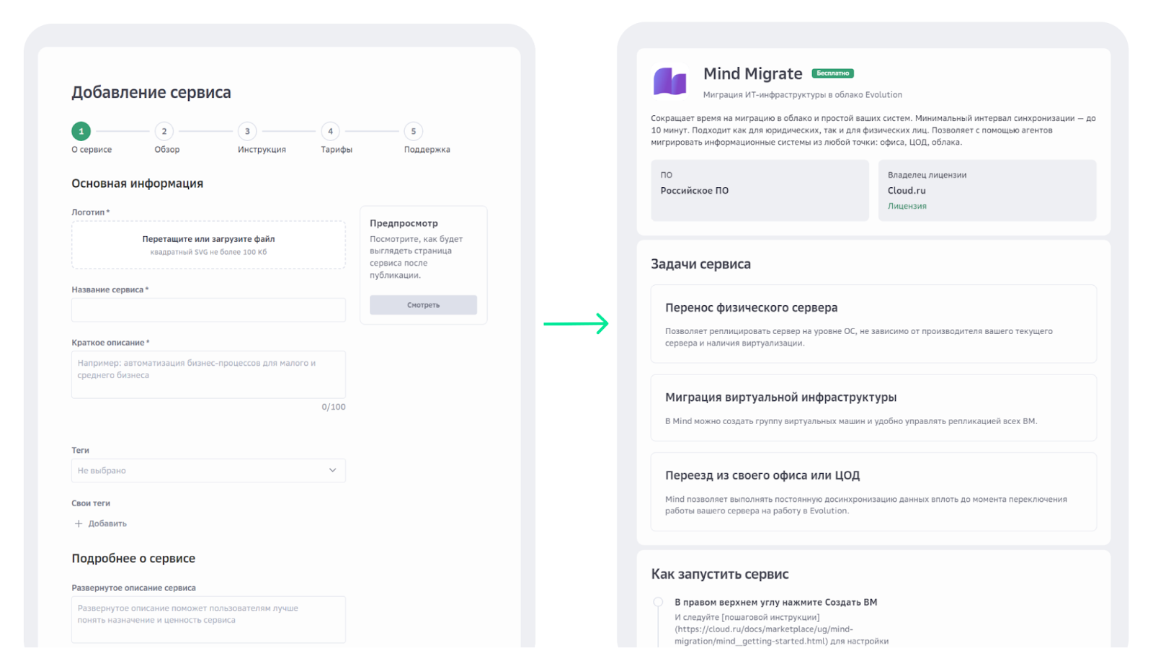
Task: Click the "Добавление сервиса" page heading
Action: 151,92
